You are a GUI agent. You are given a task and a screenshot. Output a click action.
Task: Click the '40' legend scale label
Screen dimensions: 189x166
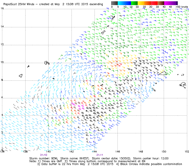coord(164,7)
